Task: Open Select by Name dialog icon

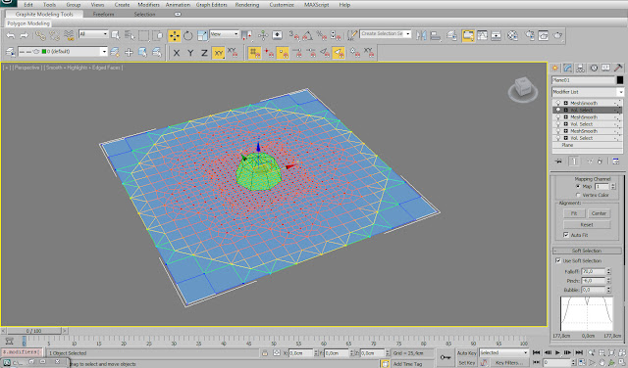Action: tap(130, 35)
